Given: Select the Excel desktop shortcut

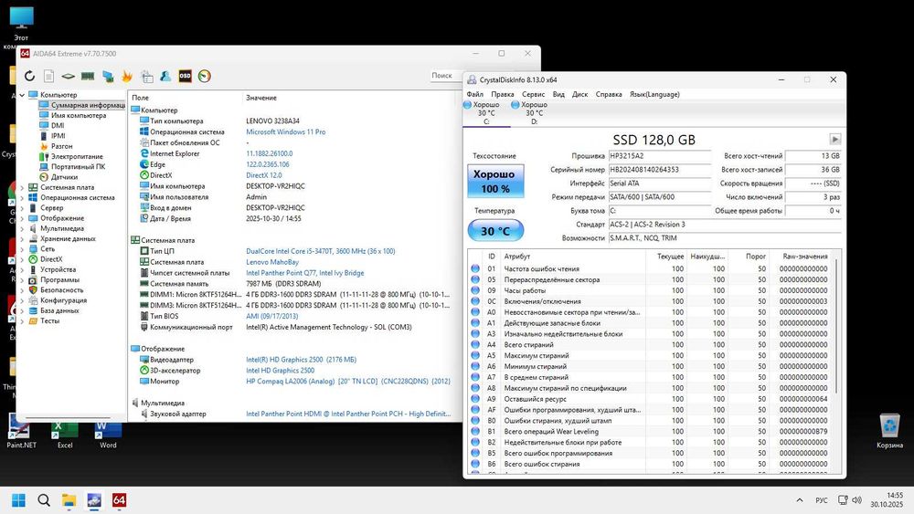Looking at the screenshot, I should tap(65, 434).
